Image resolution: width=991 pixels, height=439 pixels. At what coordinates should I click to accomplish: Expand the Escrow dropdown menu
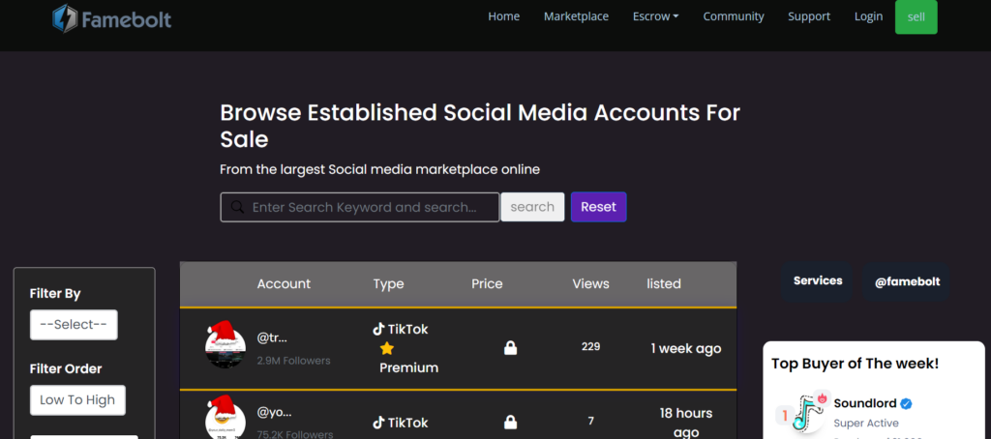click(x=655, y=16)
